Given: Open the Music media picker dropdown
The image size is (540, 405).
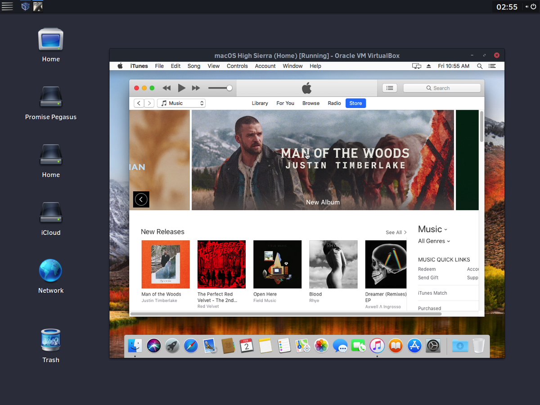Looking at the screenshot, I should [181, 103].
